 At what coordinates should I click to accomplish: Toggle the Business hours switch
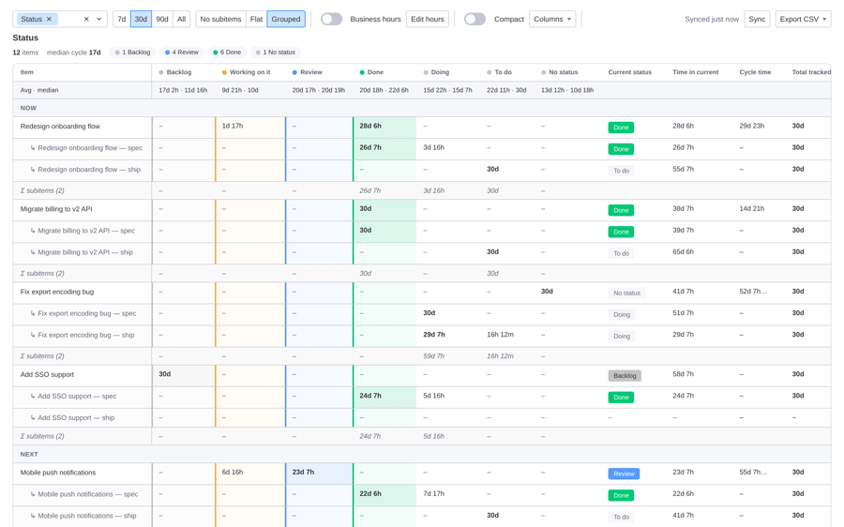[332, 19]
